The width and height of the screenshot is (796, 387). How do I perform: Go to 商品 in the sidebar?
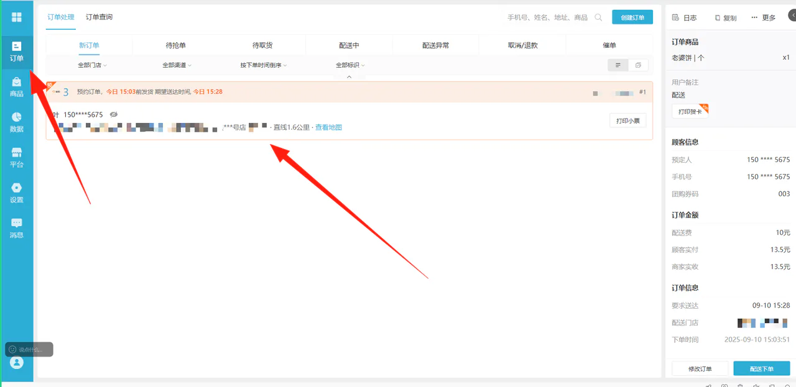click(x=17, y=87)
